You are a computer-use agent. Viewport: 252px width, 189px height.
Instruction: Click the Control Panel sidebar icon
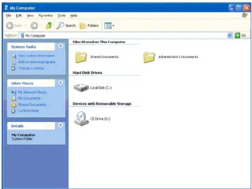click(14, 111)
